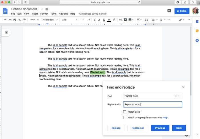Close the Find and replace dialog

tap(183, 87)
